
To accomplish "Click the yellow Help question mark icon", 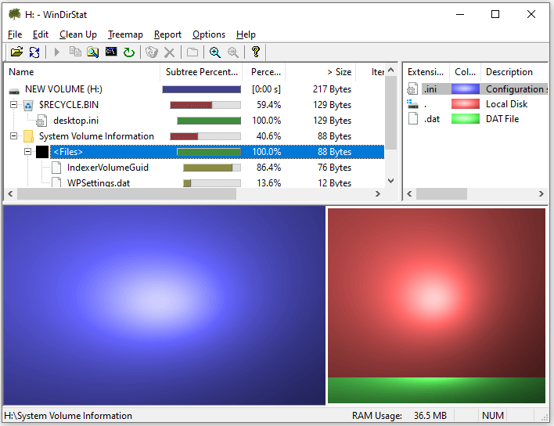I will (x=256, y=52).
